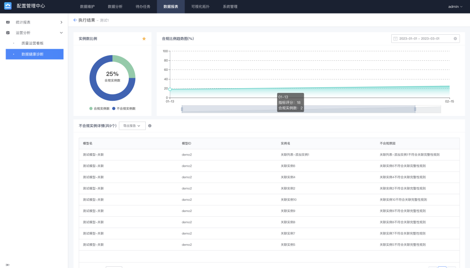Select 数据健康诊断 in the sidebar

pyautogui.click(x=34, y=54)
